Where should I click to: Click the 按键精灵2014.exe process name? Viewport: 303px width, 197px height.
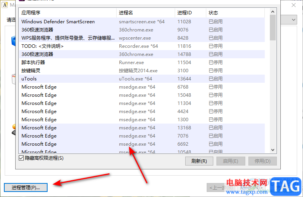point(138,71)
